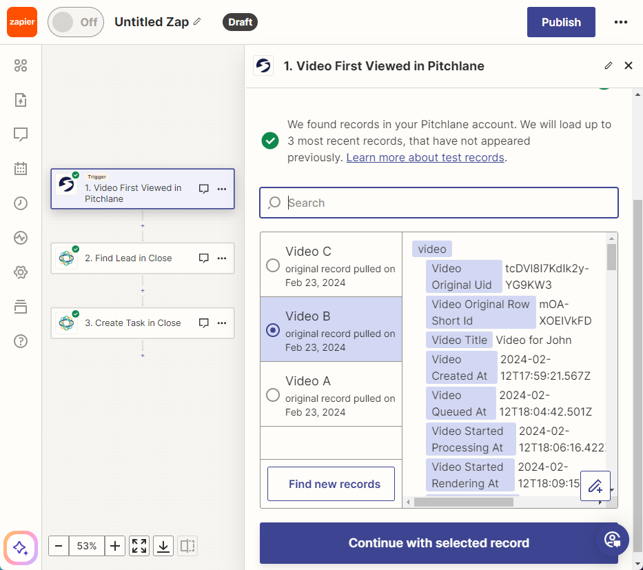Open the help question mark icon
The height and width of the screenshot is (570, 643).
pos(21,340)
